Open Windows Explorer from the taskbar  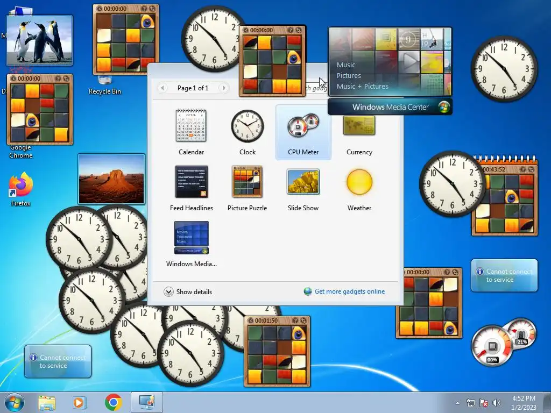47,403
